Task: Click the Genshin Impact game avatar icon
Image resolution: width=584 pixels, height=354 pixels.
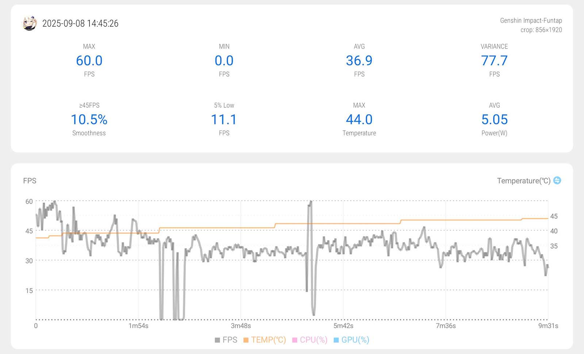Action: (x=30, y=23)
